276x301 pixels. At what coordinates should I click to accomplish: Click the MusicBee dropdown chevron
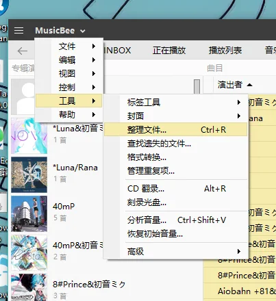coord(83,31)
